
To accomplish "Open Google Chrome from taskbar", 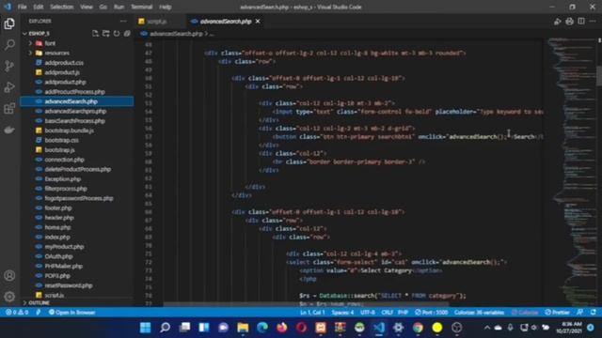I will [x=418, y=328].
